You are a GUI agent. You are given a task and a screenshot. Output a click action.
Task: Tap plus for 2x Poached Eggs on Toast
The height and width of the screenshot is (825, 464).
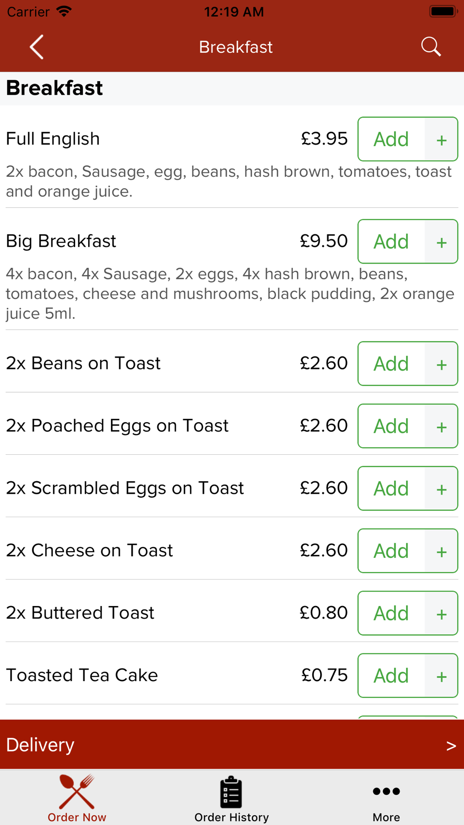click(x=441, y=426)
